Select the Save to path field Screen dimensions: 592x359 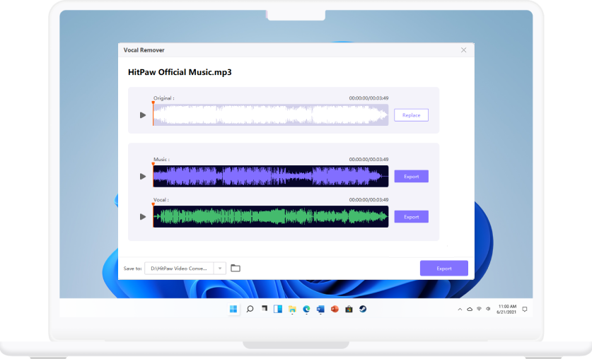179,269
